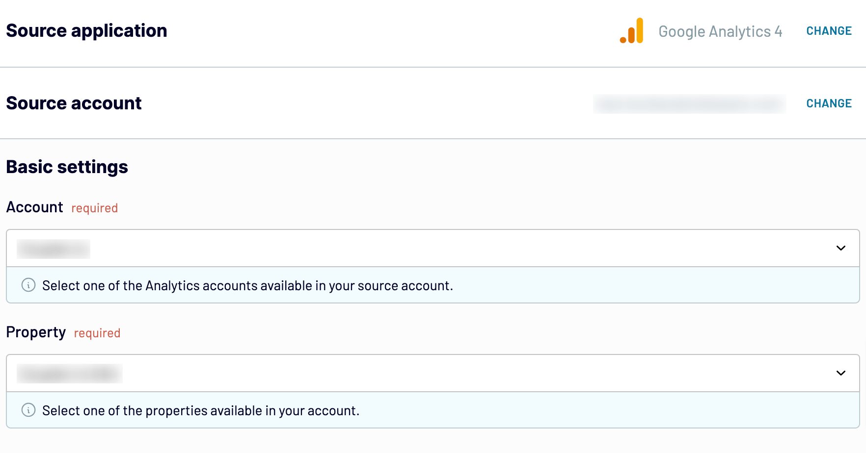The width and height of the screenshot is (866, 453).
Task: Click the selected Account value text
Action: 54,249
